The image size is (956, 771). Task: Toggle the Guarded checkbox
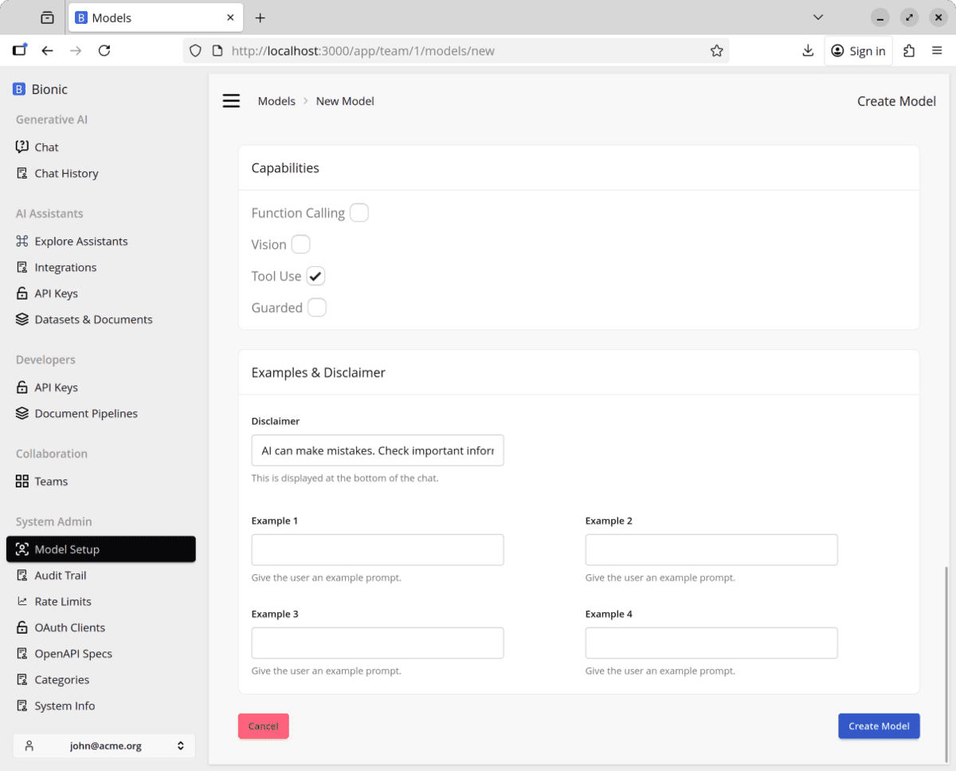317,308
